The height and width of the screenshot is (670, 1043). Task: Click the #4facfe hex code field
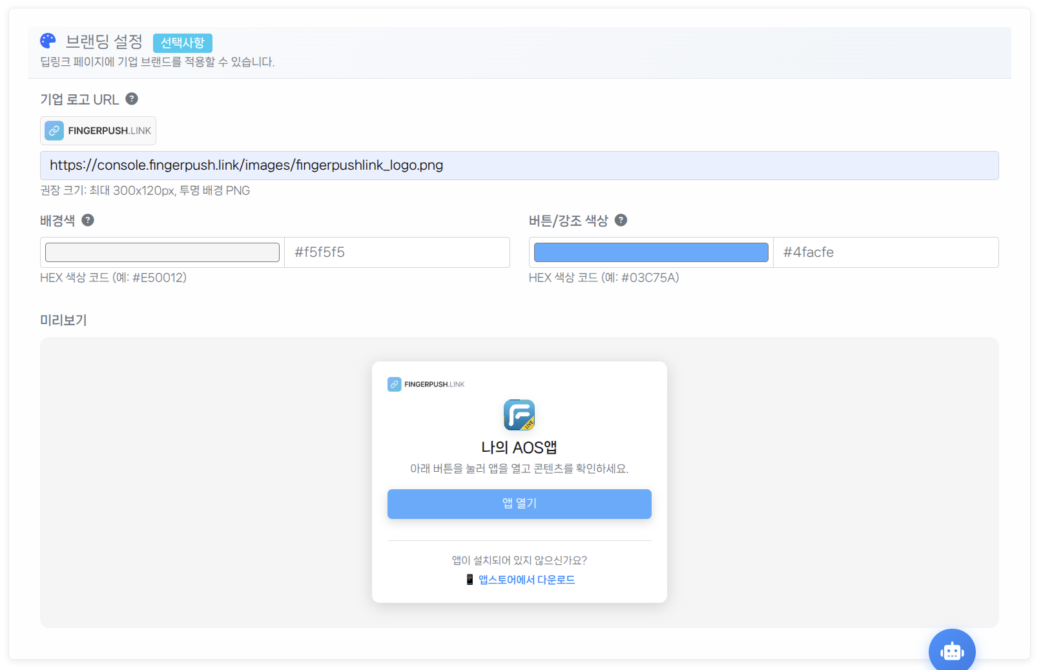coord(885,252)
